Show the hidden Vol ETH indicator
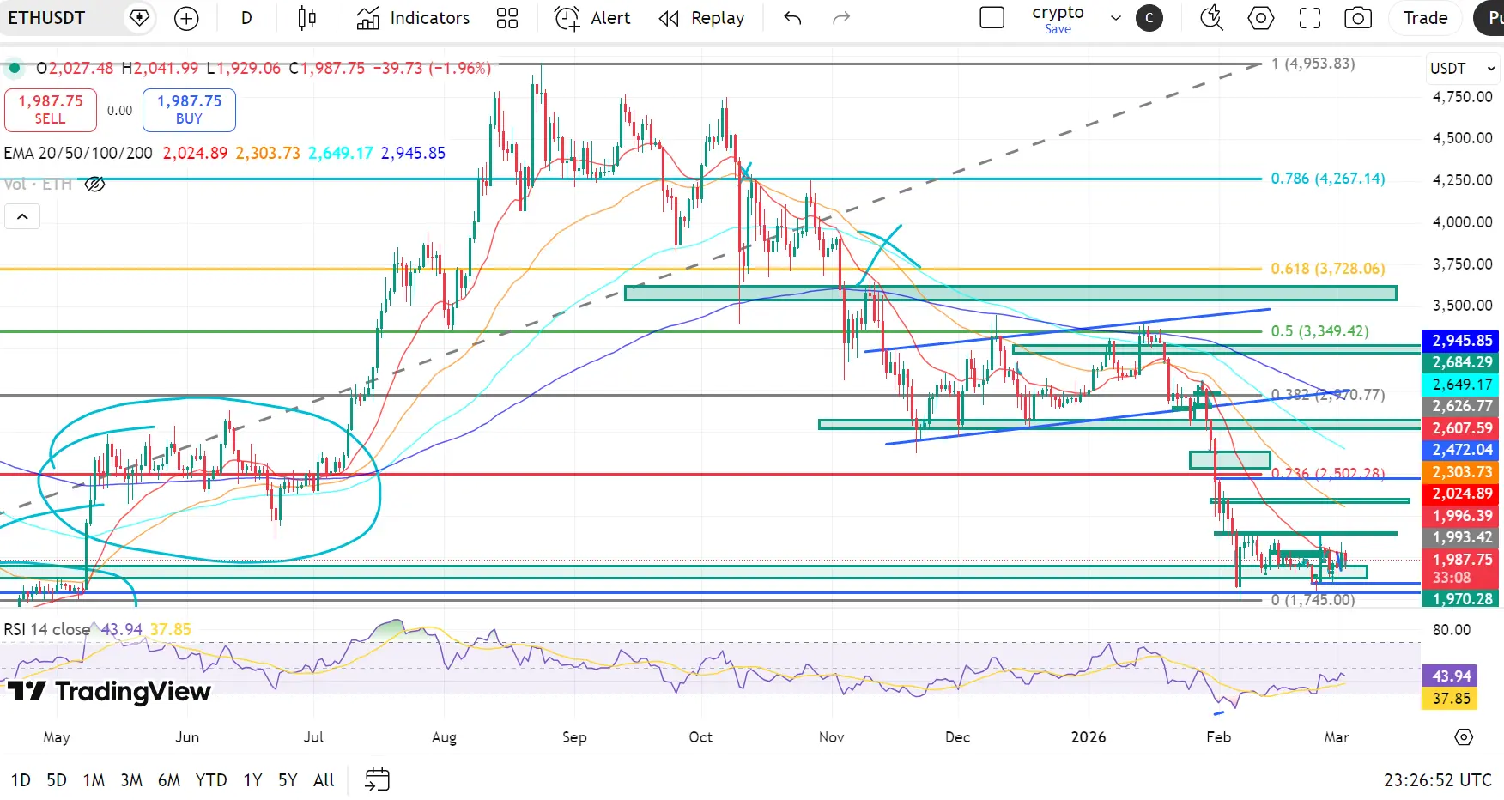 (94, 185)
